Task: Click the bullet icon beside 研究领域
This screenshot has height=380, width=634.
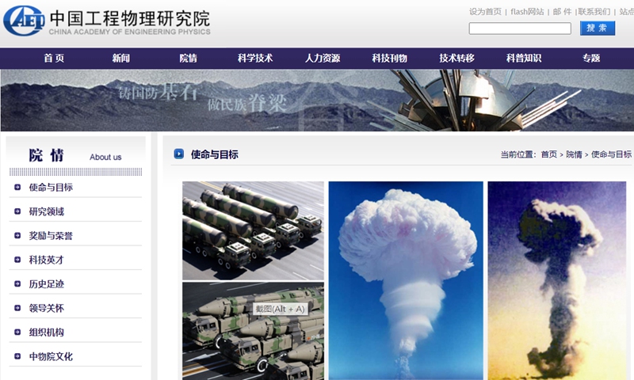Action: click(17, 211)
